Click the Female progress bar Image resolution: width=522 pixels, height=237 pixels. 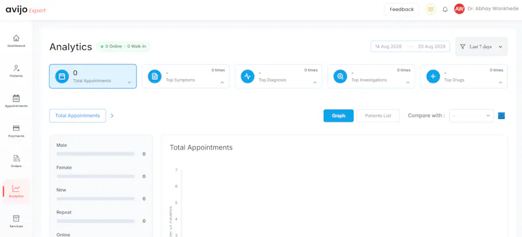tap(95, 176)
